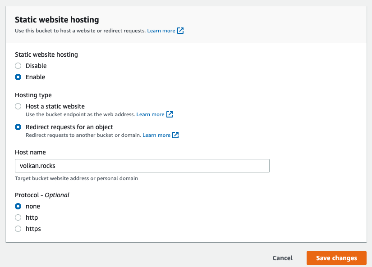Viewport: 372px width, 267px height.
Task: Set protocol to http
Action: [x=18, y=217]
